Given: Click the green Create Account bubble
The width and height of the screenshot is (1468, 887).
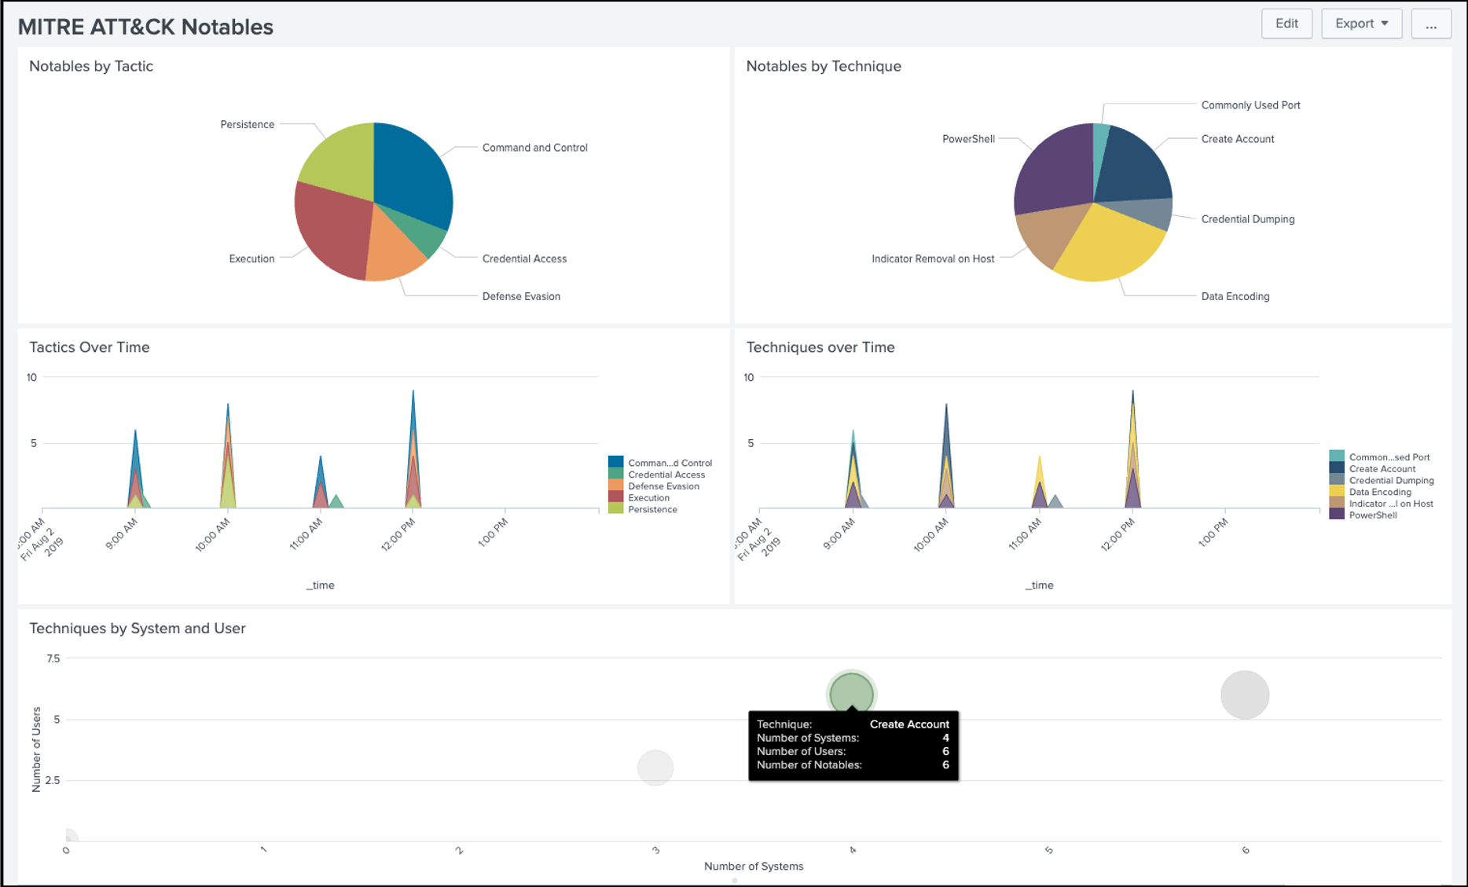Looking at the screenshot, I should tap(852, 695).
